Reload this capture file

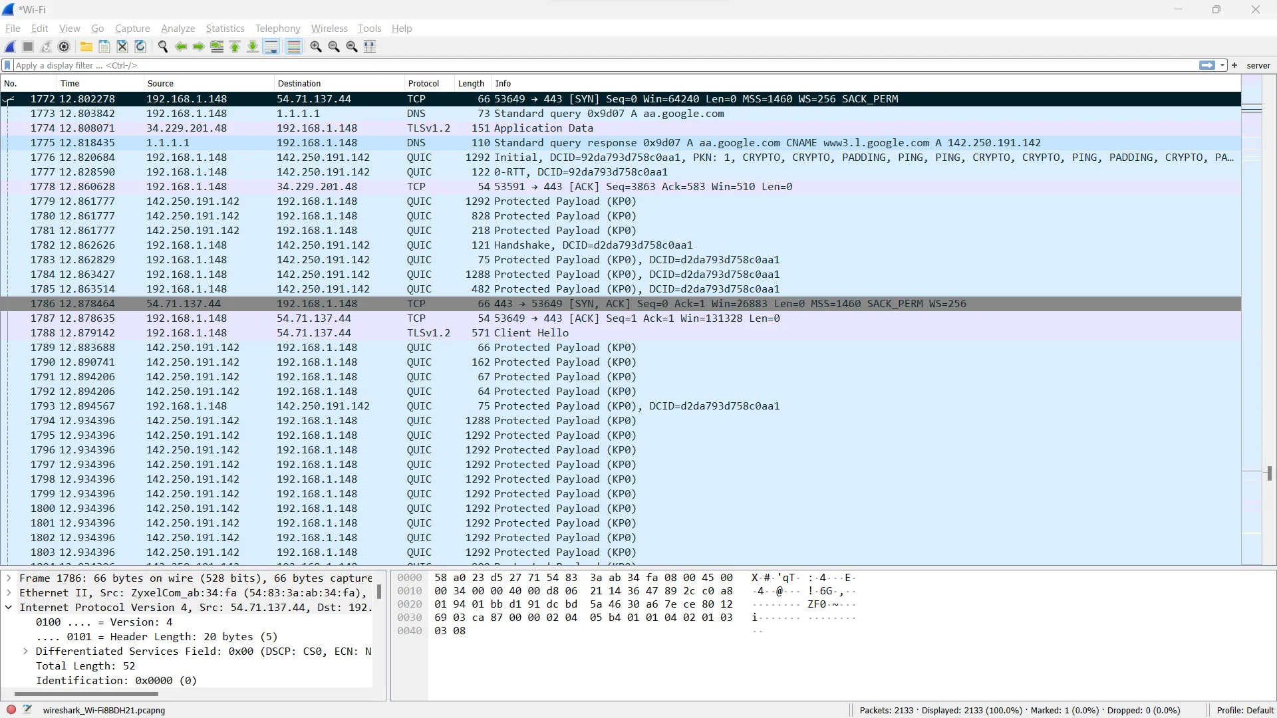point(140,47)
